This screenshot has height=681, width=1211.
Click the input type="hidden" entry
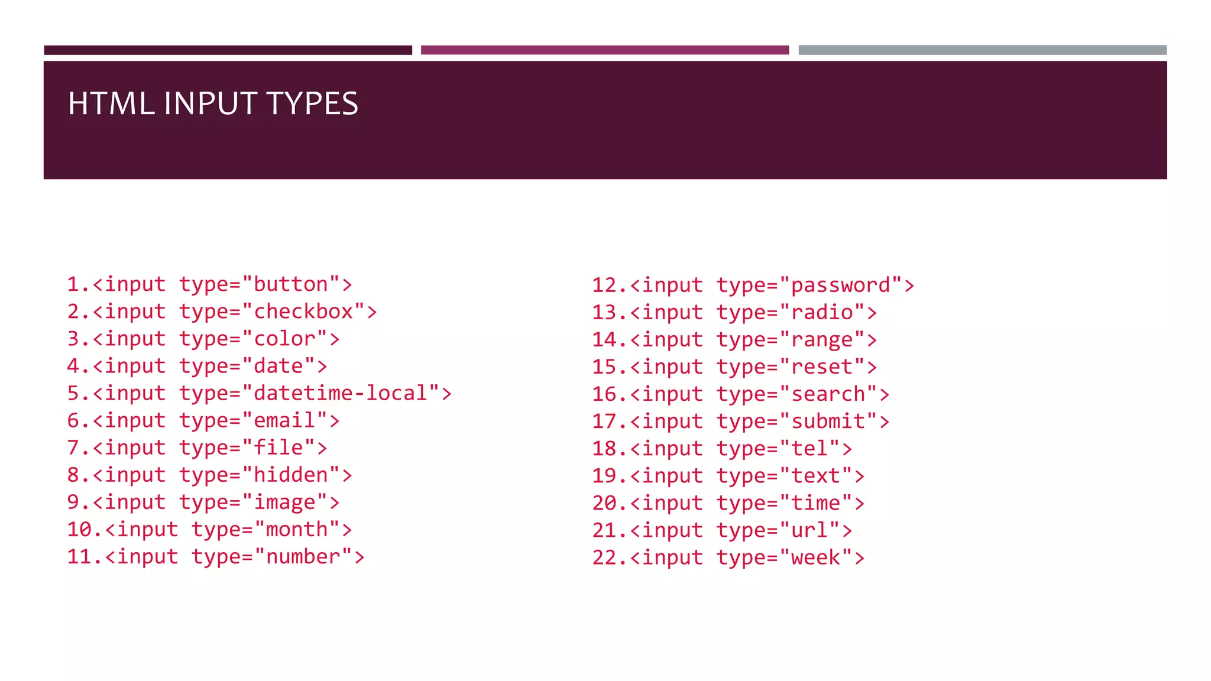pyautogui.click(x=209, y=475)
